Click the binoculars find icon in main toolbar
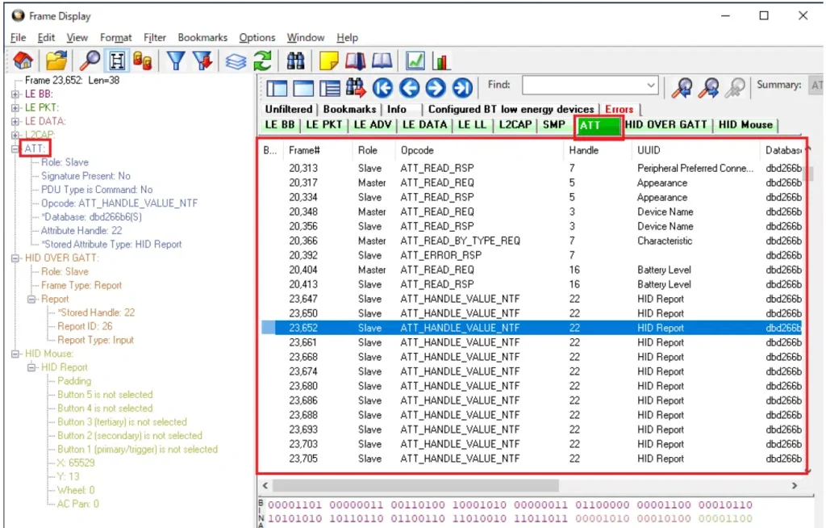The height and width of the screenshot is (528, 826). pyautogui.click(x=296, y=61)
